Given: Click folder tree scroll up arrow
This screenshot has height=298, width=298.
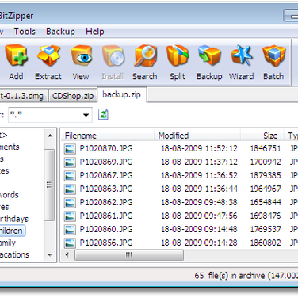Looking at the screenshot, I should click(x=50, y=136).
